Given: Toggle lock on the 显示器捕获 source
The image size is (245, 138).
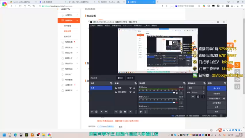Looking at the screenshot, I should (x=134, y=92).
